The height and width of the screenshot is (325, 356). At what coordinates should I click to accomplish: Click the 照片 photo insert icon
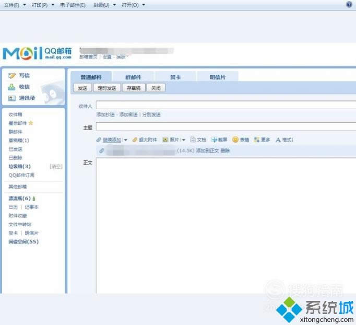165,140
